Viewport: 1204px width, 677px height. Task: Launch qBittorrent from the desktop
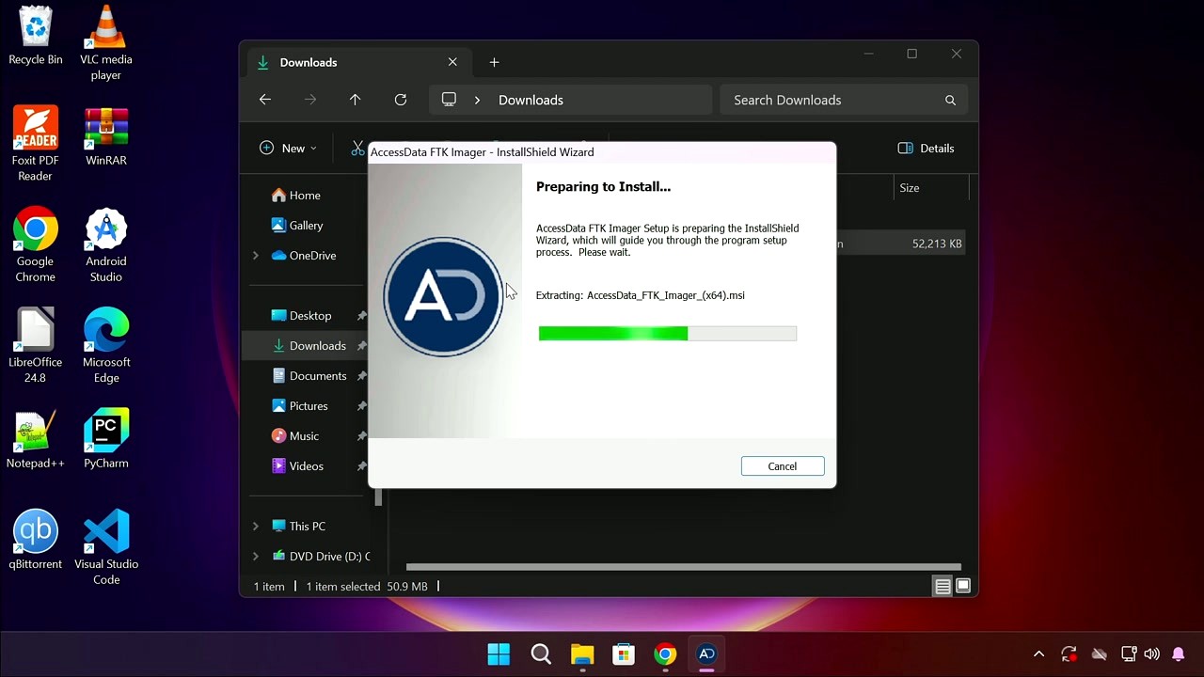[35, 531]
